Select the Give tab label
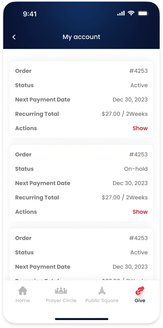163x328 pixels. pos(140,301)
